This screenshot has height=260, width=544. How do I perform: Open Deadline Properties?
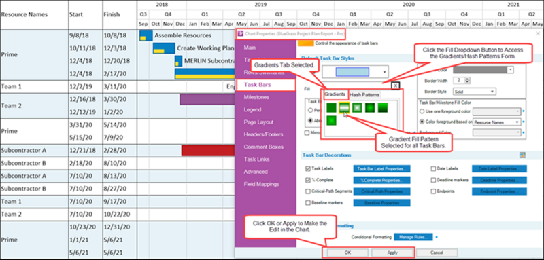coord(499,180)
